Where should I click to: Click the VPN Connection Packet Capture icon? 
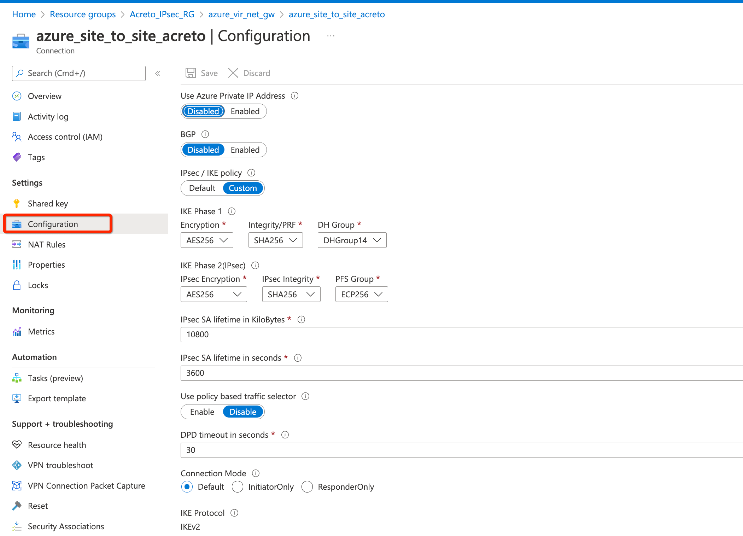pyautogui.click(x=17, y=486)
